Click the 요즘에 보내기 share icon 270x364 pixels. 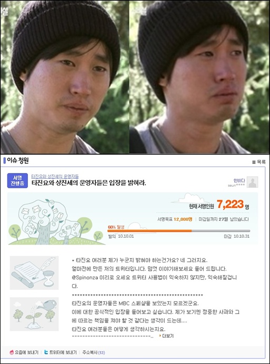click(12, 352)
